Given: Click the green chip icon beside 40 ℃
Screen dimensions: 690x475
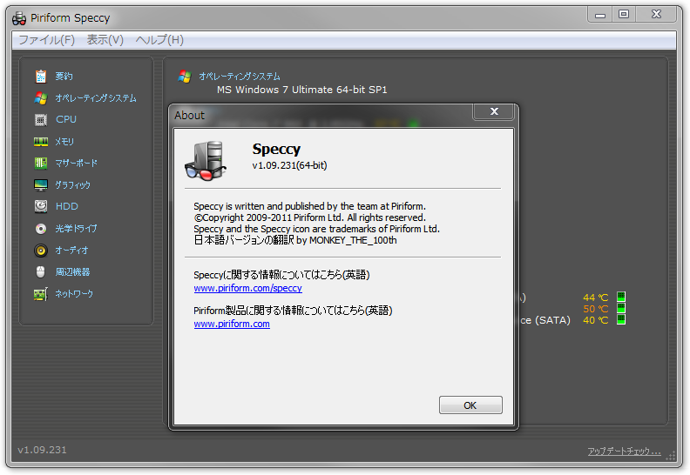Looking at the screenshot, I should (621, 319).
